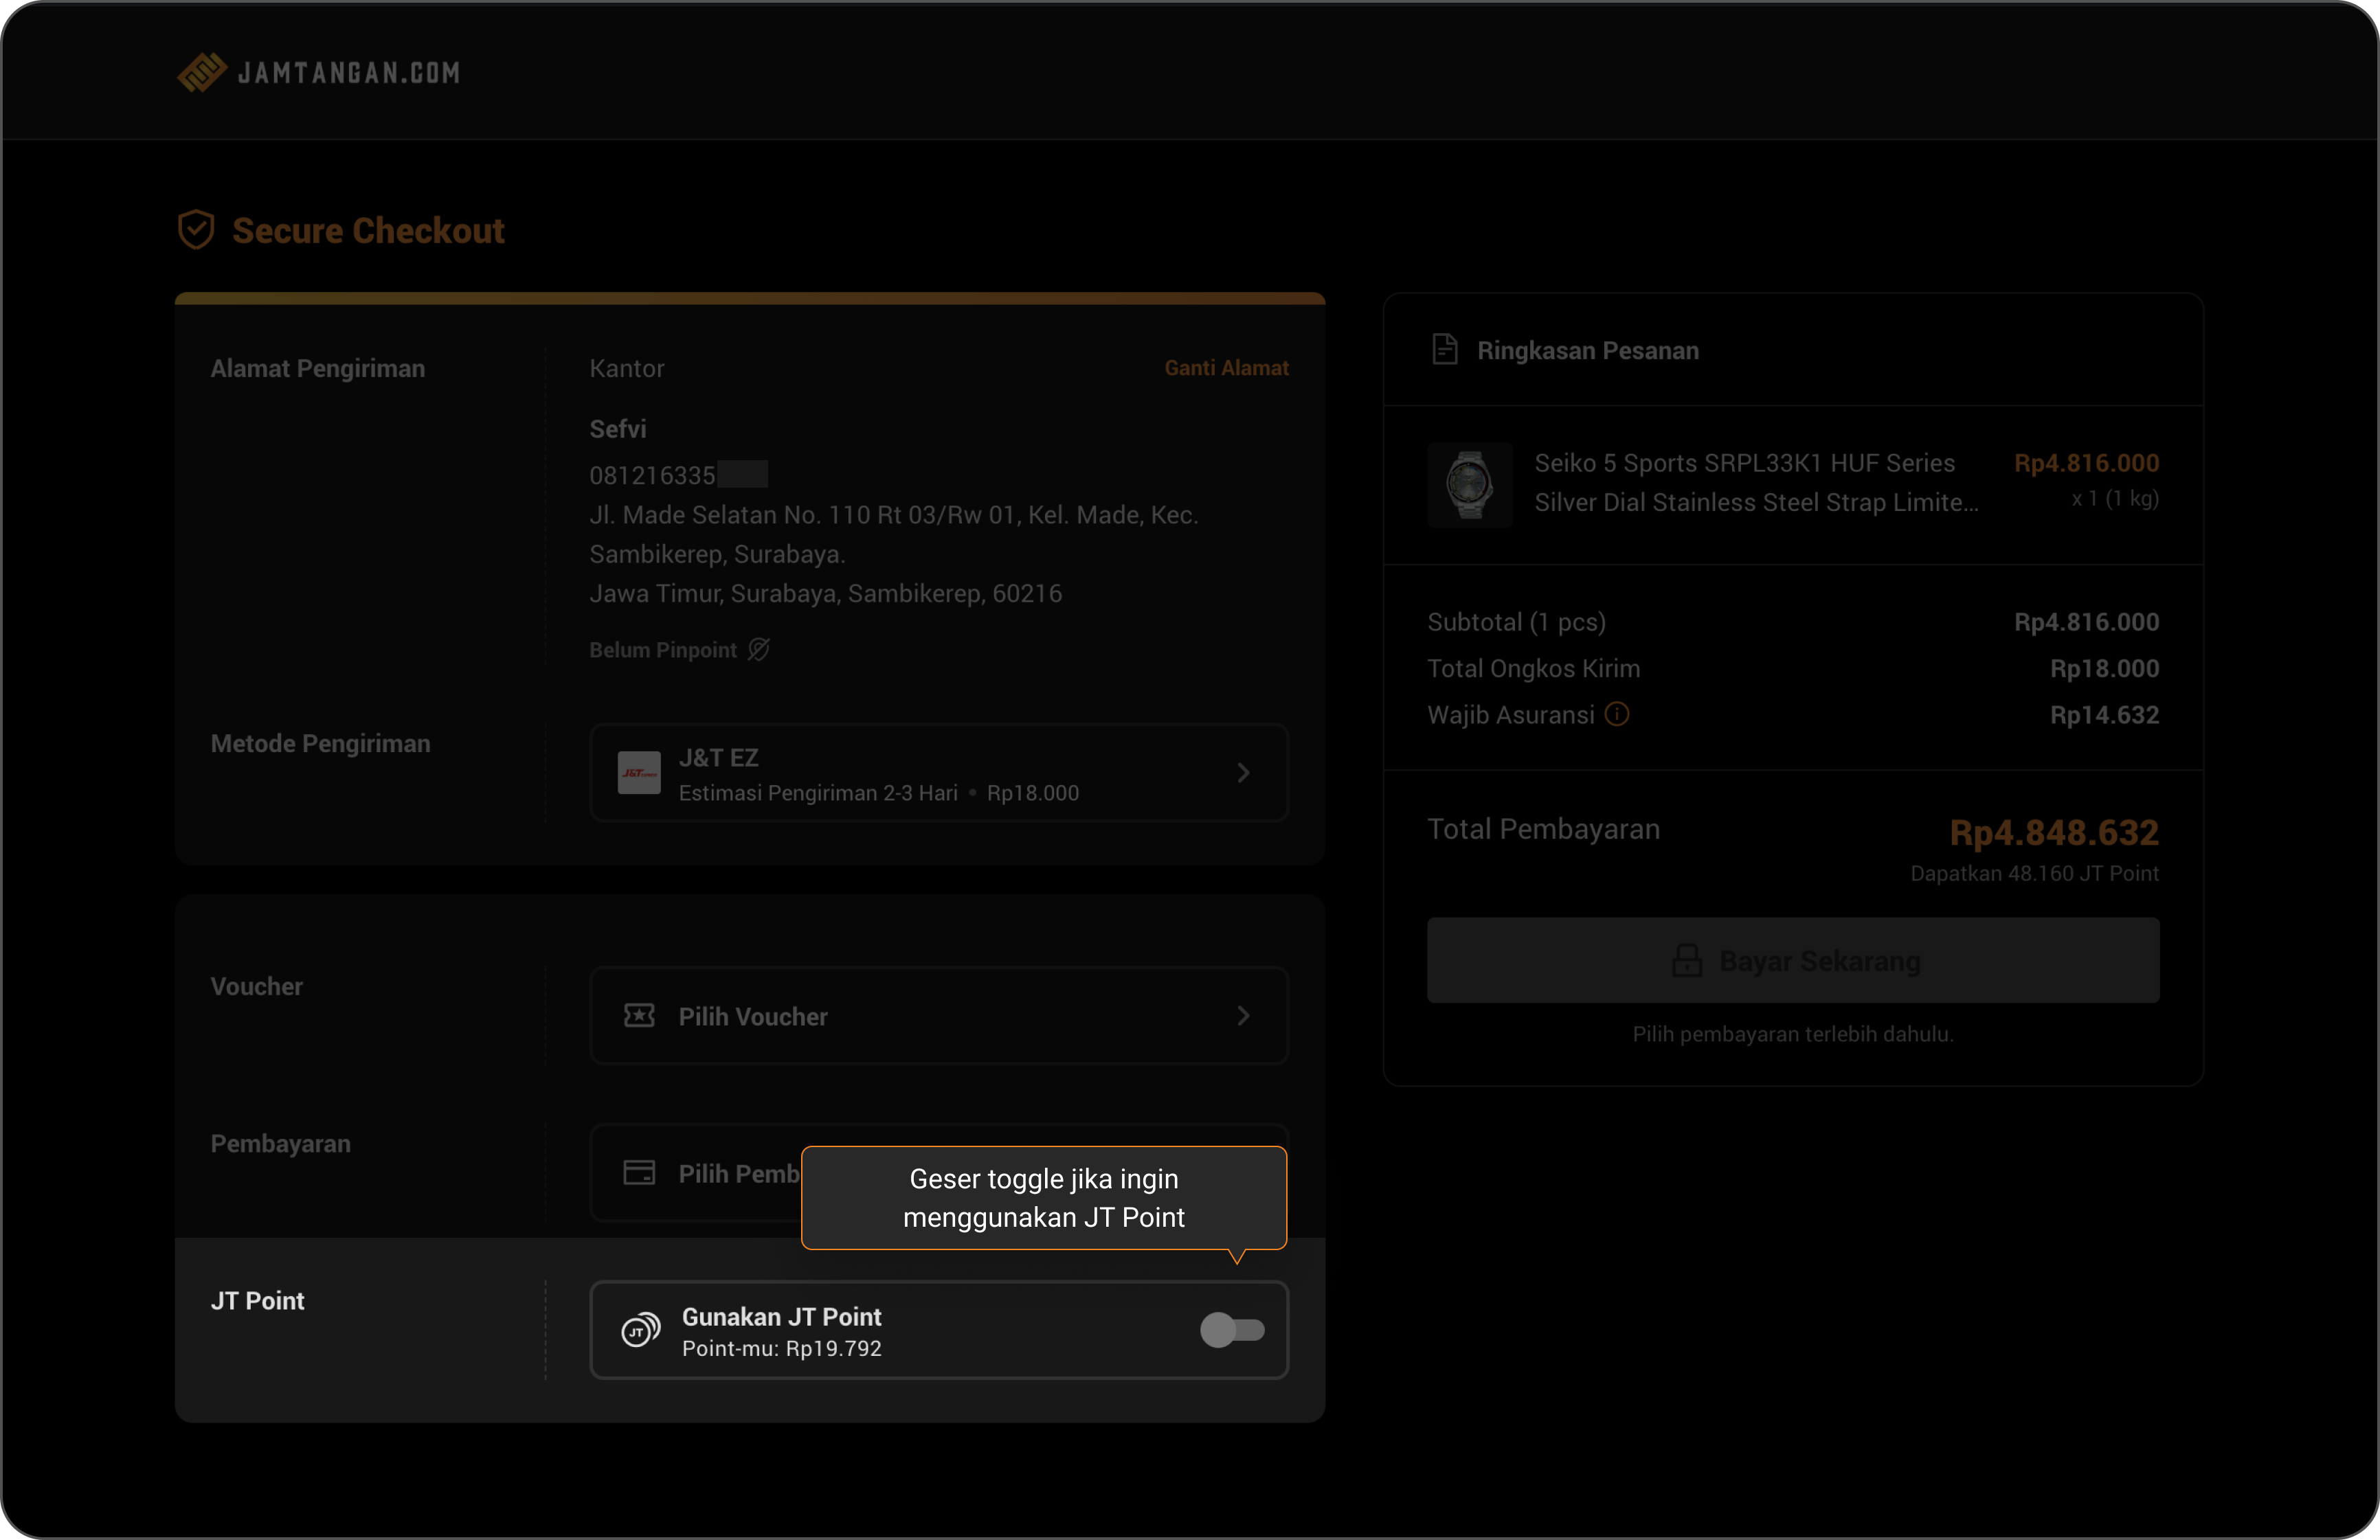The height and width of the screenshot is (1540, 2380).
Task: Click the Secure Checkout heading
Action: [368, 231]
